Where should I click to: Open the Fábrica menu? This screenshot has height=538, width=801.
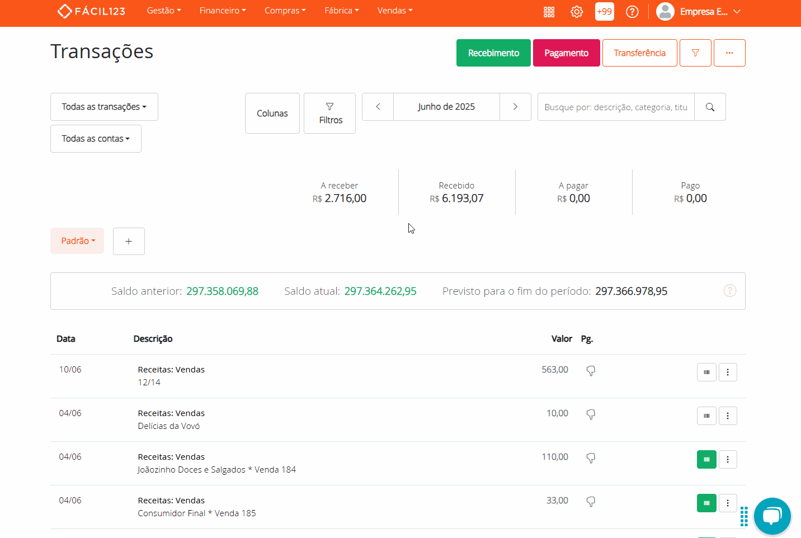342,11
